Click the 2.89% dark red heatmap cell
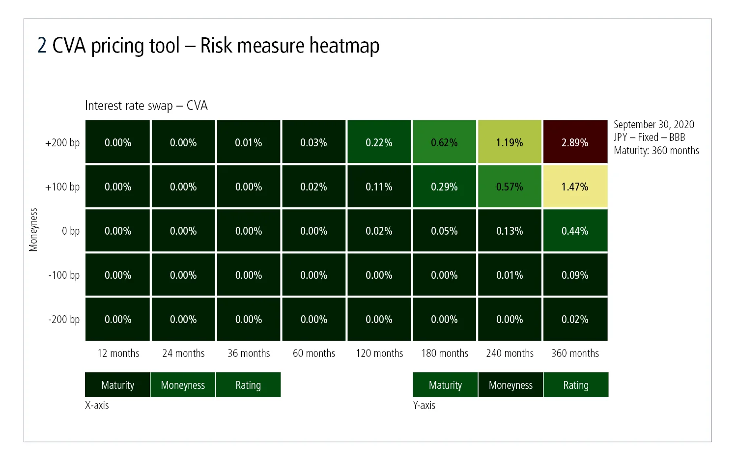Image resolution: width=737 pixels, height=461 pixels. (x=575, y=142)
